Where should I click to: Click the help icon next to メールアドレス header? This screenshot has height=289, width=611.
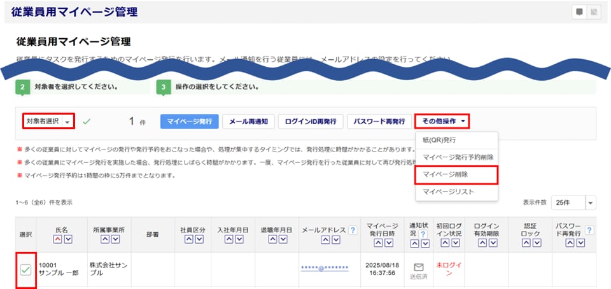(353, 230)
